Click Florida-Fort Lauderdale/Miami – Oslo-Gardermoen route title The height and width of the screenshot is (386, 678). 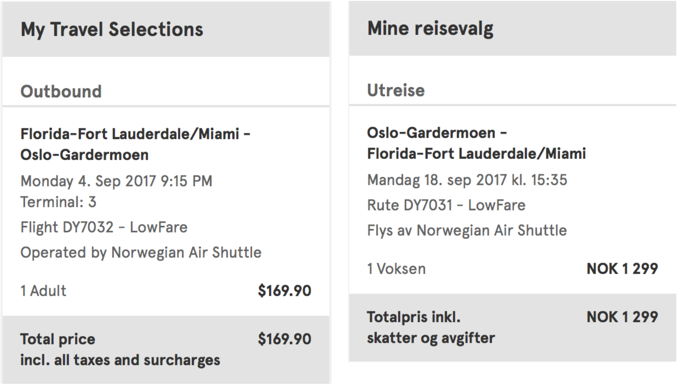tap(135, 144)
